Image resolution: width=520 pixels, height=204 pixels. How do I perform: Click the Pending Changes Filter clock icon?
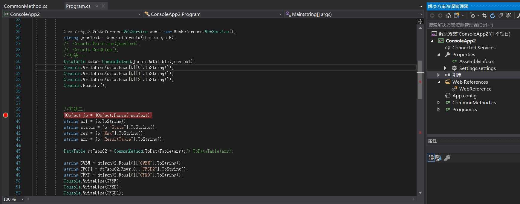click(472, 16)
